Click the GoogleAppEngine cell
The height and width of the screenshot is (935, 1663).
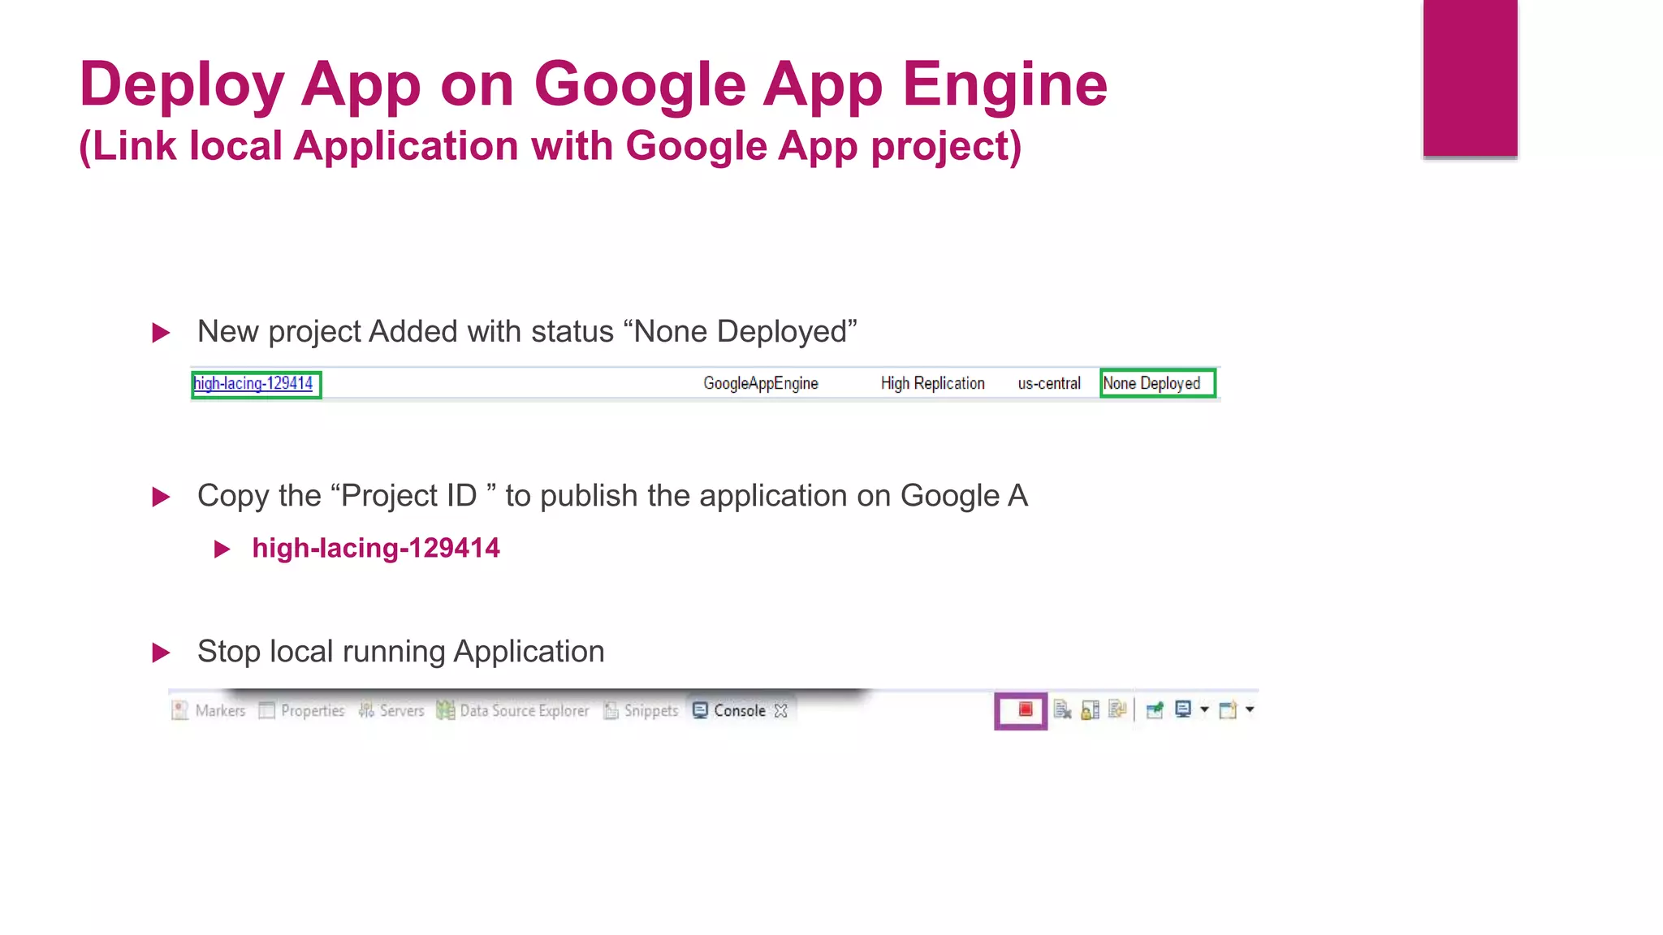[761, 383]
